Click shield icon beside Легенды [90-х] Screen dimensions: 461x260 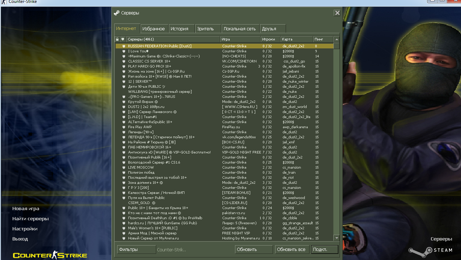click(x=124, y=132)
